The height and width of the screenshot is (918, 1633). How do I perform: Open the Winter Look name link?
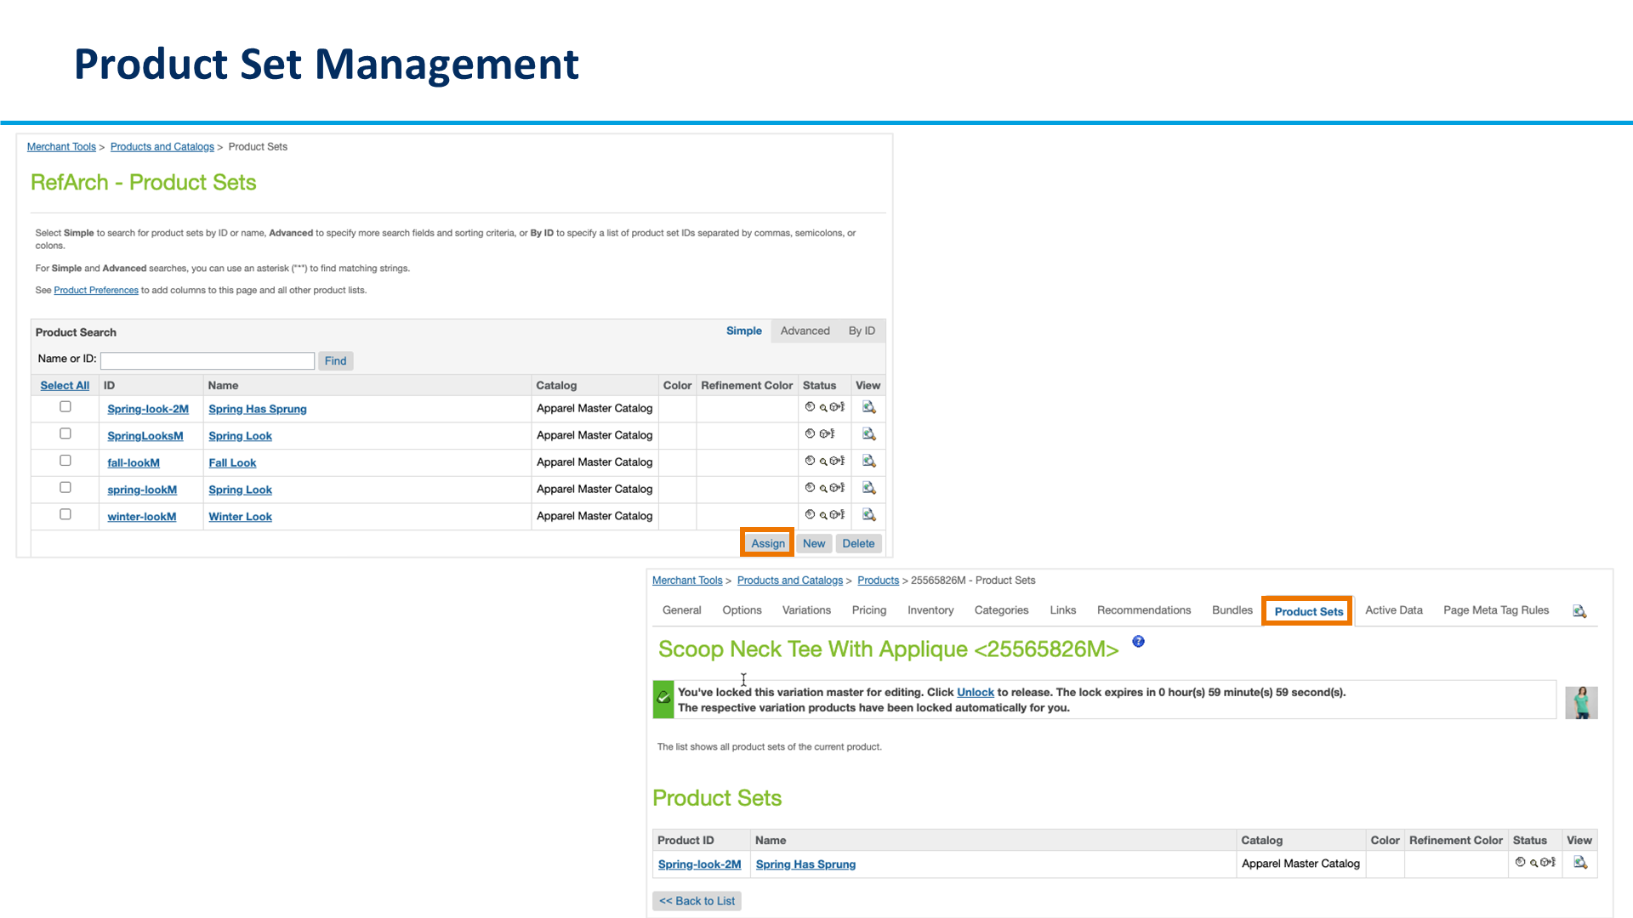(240, 517)
